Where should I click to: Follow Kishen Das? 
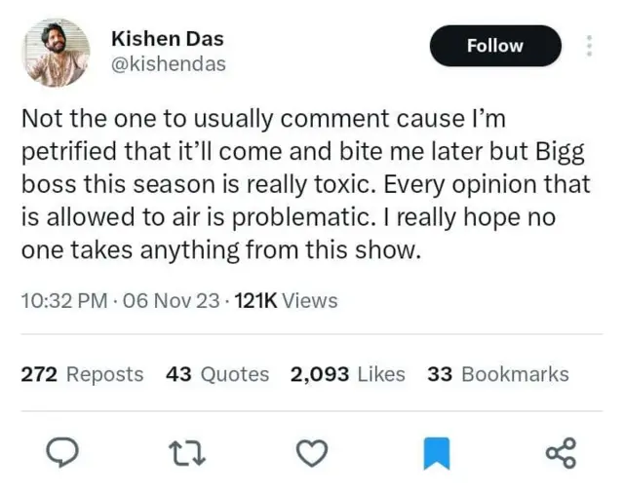495,46
